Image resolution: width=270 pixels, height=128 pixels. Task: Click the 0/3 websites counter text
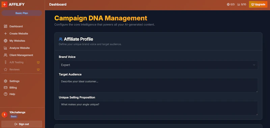click(233, 4)
